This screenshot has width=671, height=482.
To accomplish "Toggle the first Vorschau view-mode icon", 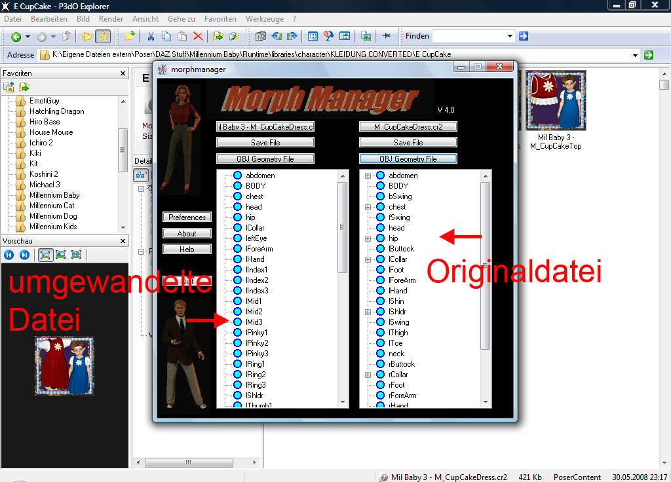I will pyautogui.click(x=45, y=255).
